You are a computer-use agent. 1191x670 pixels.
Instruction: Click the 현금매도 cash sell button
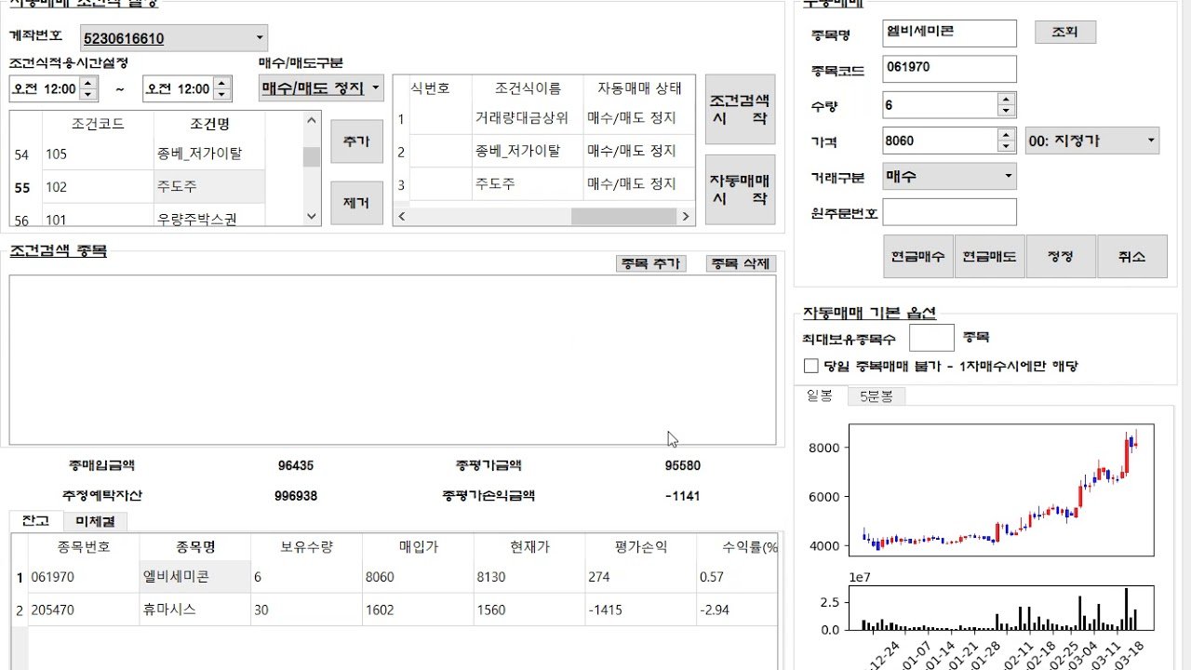click(x=990, y=255)
